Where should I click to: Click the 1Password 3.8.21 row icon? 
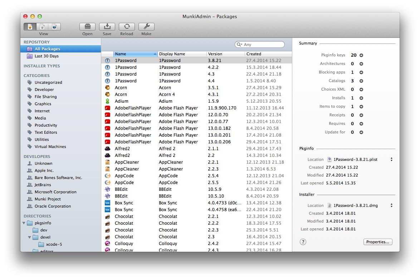107,61
